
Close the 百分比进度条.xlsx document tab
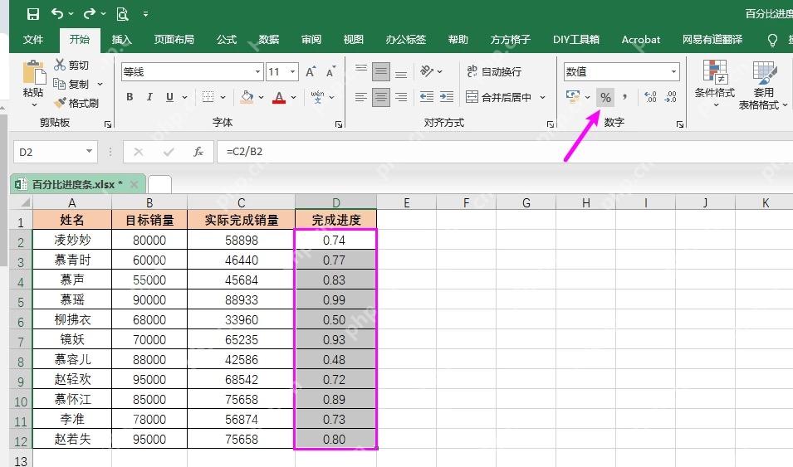click(x=134, y=184)
